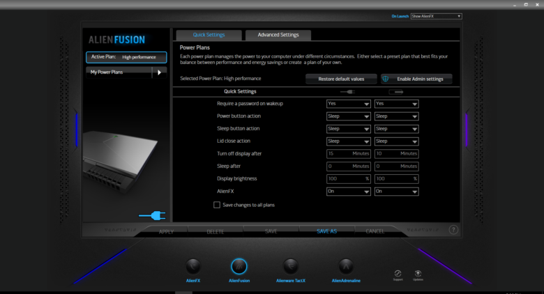
Task: Open second Lid close action dropdown
Action: (x=396, y=141)
